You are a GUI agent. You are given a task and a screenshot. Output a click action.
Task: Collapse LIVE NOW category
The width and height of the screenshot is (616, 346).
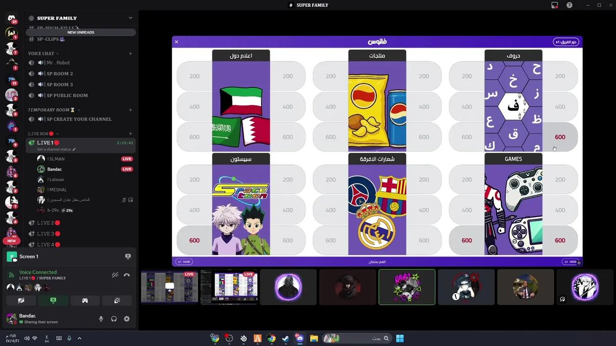(43, 134)
